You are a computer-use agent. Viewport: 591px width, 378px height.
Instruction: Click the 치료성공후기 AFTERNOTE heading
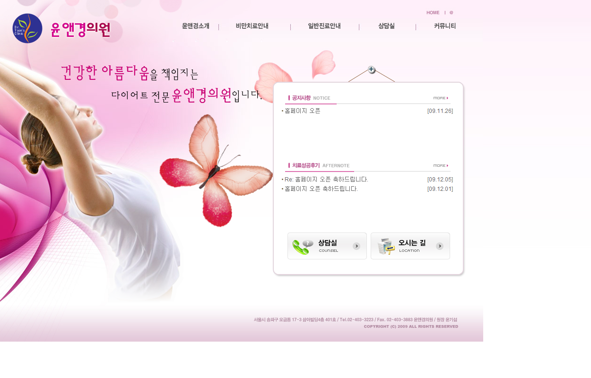click(319, 165)
